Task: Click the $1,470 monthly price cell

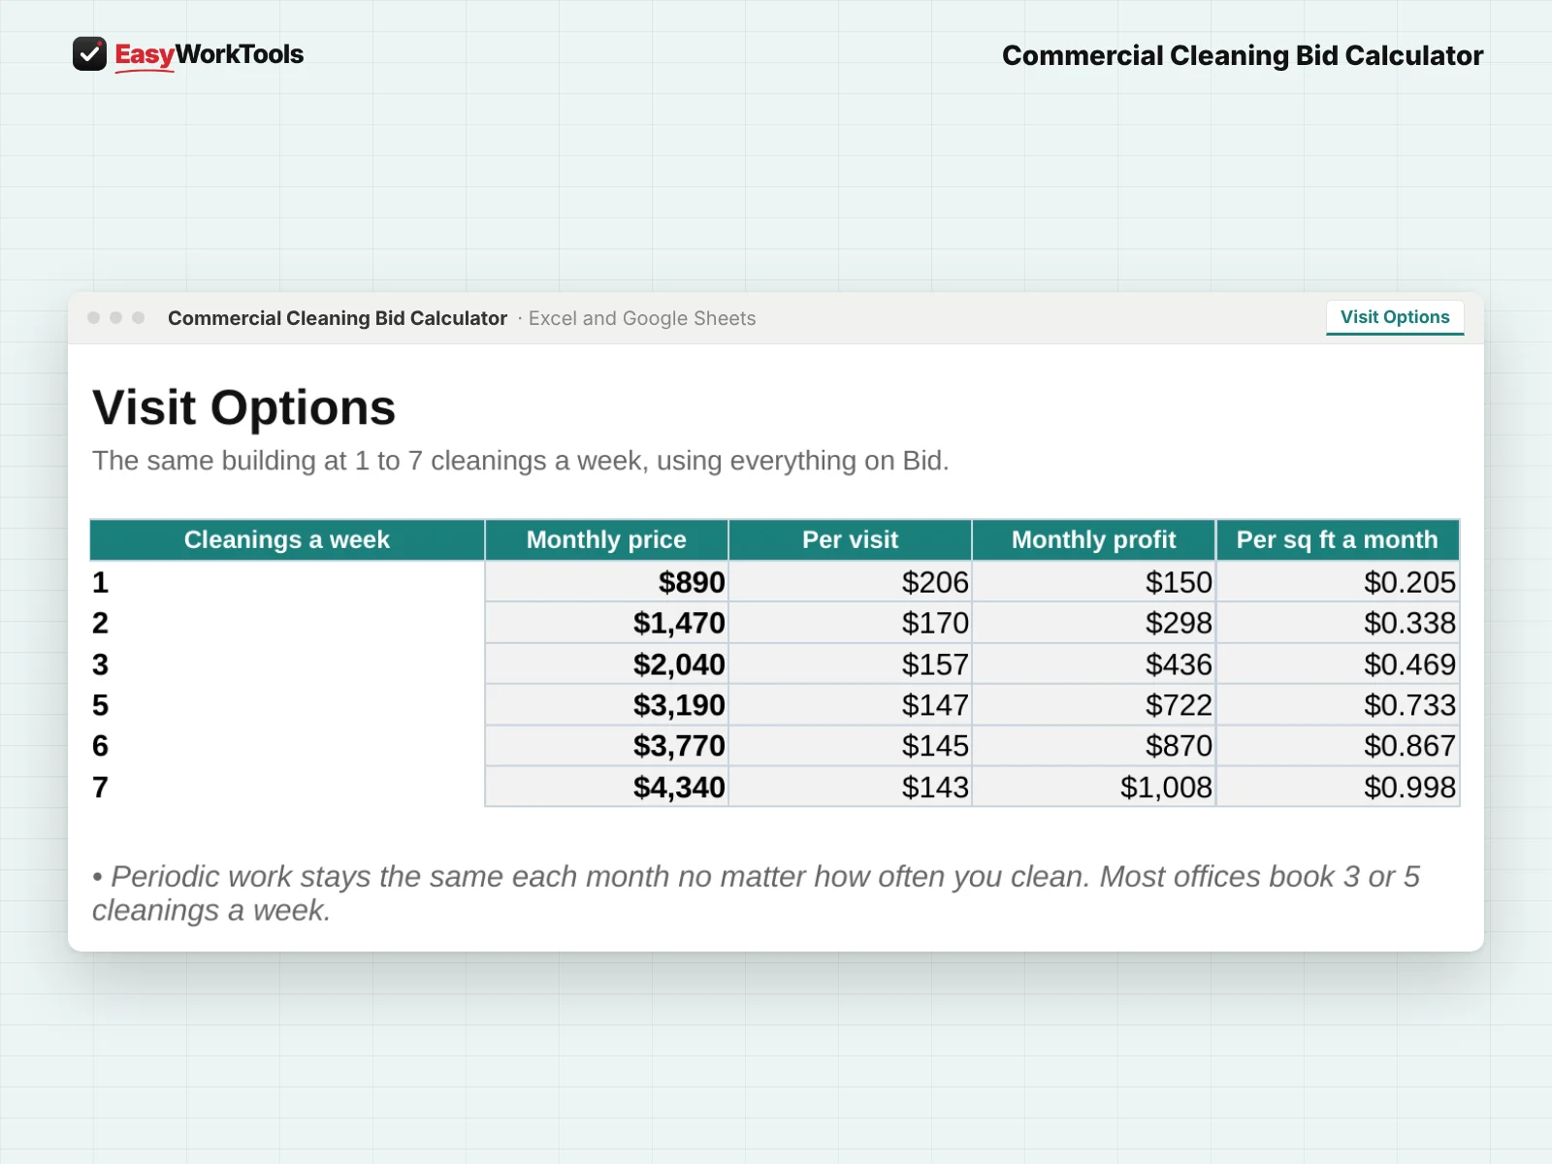Action: coord(606,623)
